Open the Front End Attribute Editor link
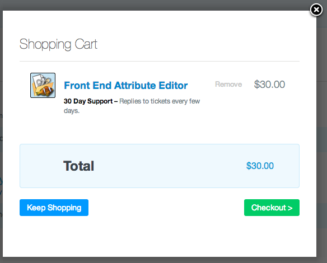Screen dimensions: 327x263 [x=126, y=86]
